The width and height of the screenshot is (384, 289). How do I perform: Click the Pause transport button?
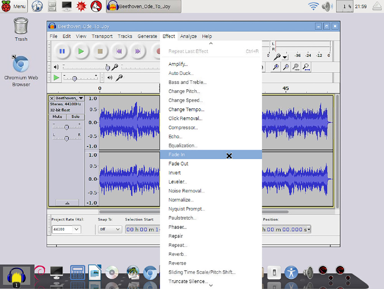pos(62,51)
